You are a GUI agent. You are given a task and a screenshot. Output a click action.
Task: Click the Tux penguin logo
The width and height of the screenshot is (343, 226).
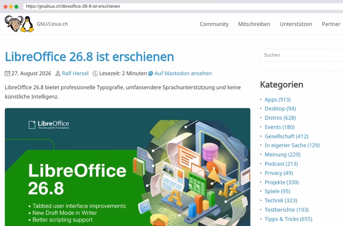click(27, 24)
